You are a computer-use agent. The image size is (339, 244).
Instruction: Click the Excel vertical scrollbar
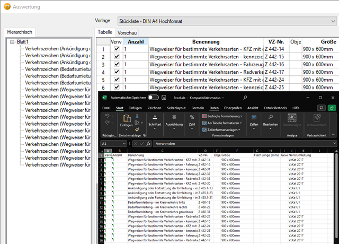[336, 195]
